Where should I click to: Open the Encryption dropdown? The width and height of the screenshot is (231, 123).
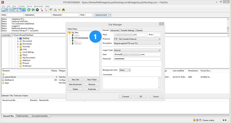click(137, 43)
